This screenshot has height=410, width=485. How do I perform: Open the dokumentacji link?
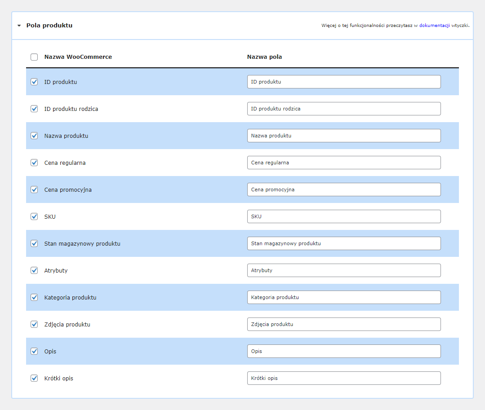(x=434, y=26)
